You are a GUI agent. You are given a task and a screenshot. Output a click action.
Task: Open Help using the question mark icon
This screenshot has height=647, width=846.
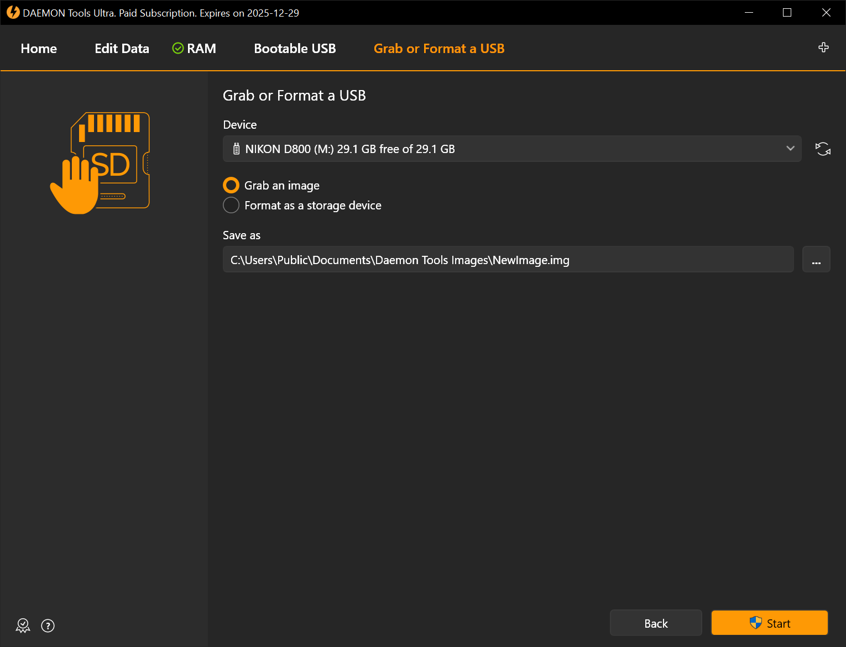48,625
